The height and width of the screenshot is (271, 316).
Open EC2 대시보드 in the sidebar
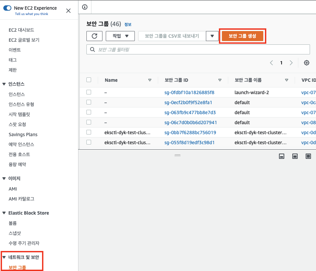pos(21,30)
